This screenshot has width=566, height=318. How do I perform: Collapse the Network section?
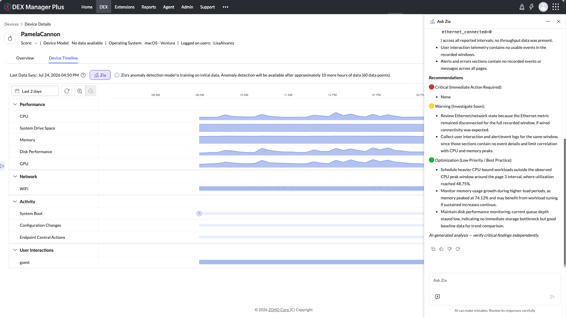(x=15, y=176)
